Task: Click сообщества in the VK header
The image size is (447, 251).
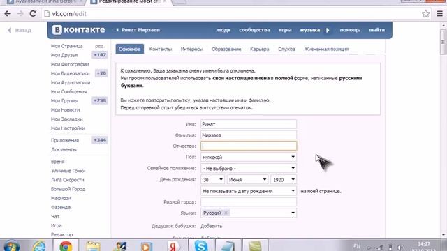Action: 254,30
